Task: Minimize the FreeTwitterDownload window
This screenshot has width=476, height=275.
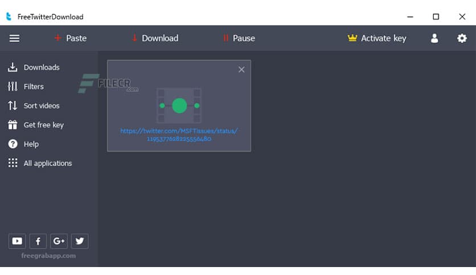Action: click(410, 16)
